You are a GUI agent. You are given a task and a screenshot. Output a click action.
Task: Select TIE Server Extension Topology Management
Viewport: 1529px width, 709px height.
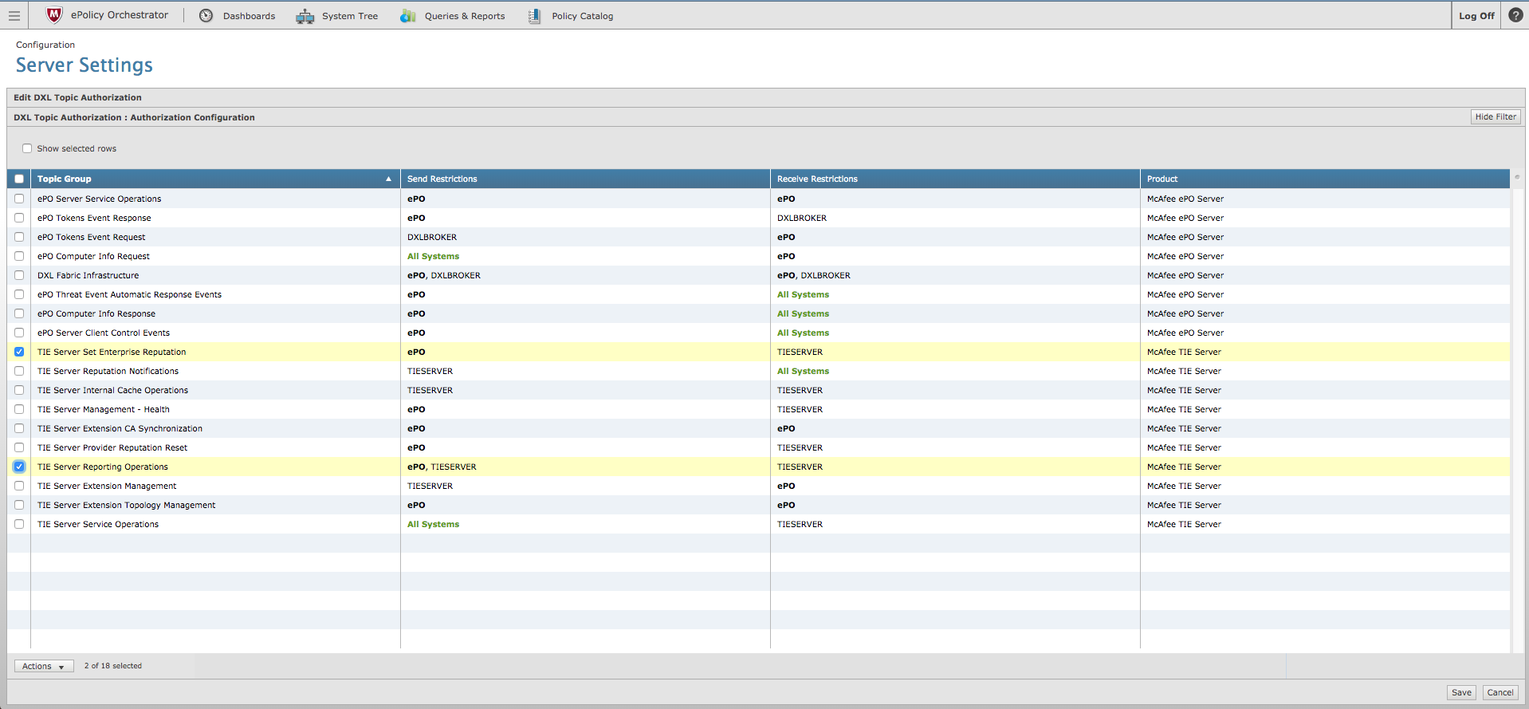click(127, 505)
